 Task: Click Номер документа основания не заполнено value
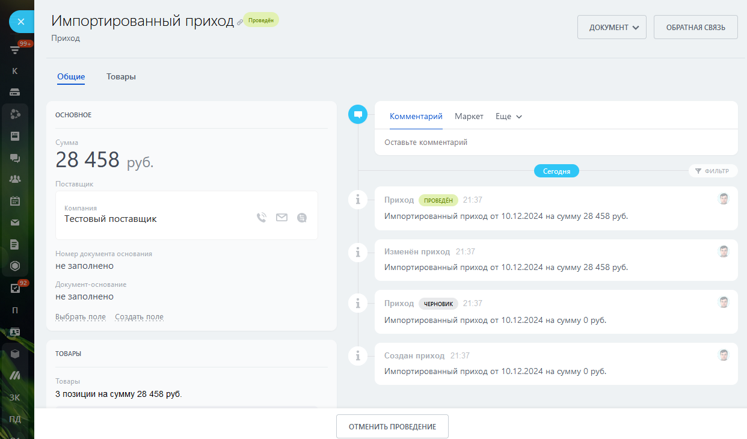coord(84,266)
